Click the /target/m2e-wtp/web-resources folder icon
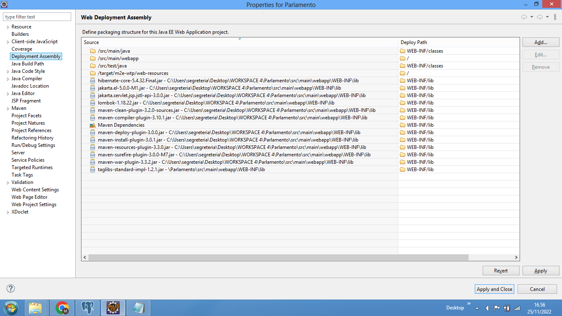Viewport: 562px width, 316px height. tap(93, 73)
